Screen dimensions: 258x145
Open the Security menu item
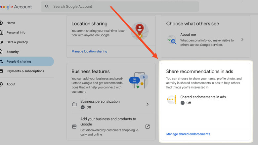pos(13,52)
